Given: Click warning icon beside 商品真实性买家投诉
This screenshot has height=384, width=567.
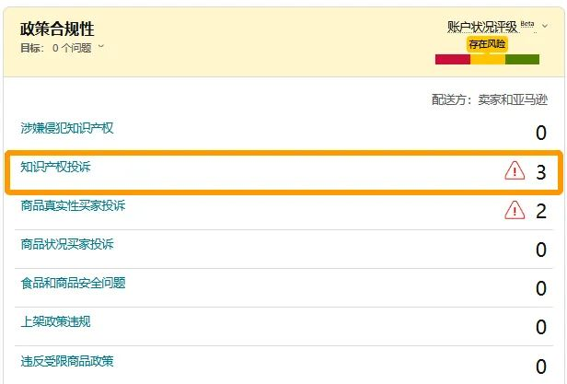Looking at the screenshot, I should [x=514, y=210].
